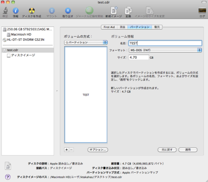The width and height of the screenshot is (208, 182).
Task: Click the green zoom window button
Action: tap(13, 2)
